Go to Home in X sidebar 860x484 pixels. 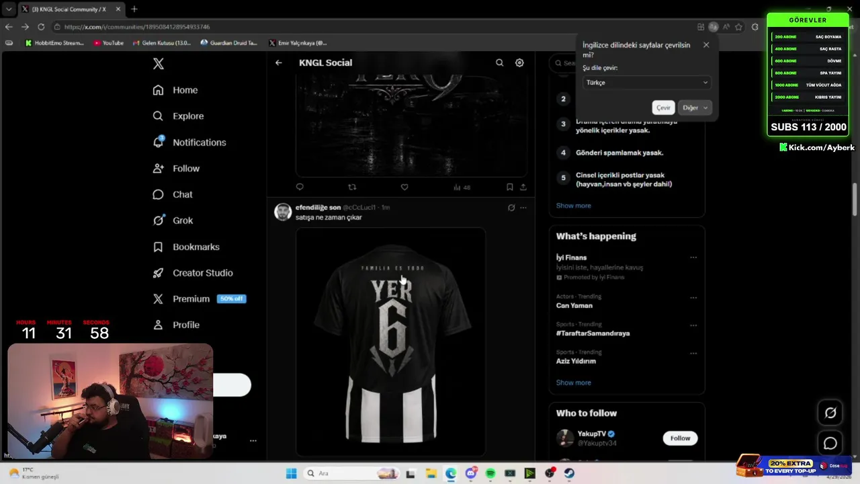tap(175, 90)
